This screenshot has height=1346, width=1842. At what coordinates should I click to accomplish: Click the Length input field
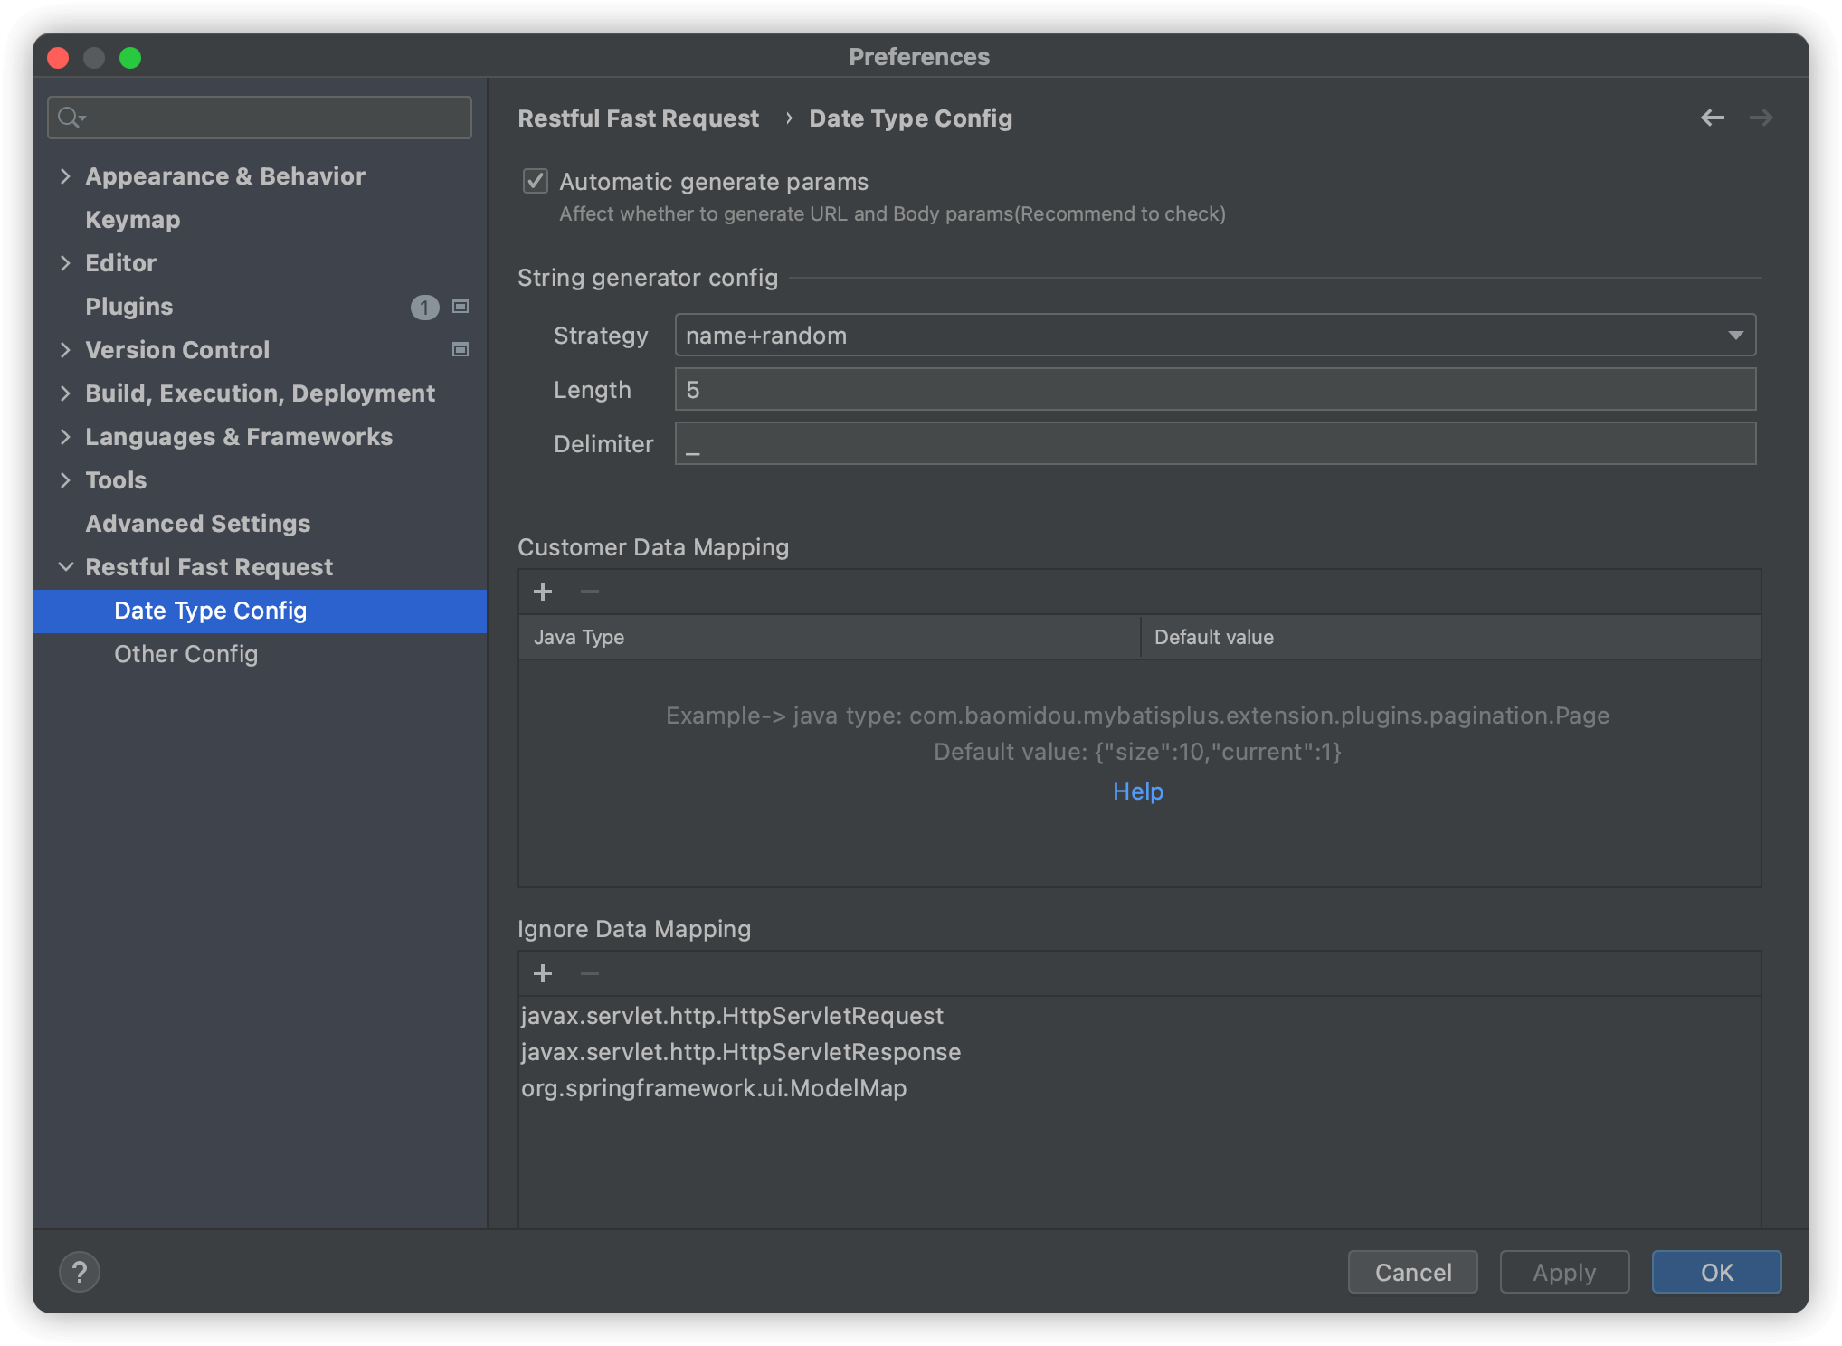(x=1214, y=390)
